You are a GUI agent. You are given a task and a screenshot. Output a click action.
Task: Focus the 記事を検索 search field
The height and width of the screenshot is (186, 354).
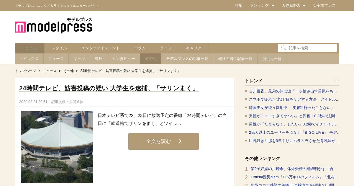pyautogui.click(x=307, y=48)
